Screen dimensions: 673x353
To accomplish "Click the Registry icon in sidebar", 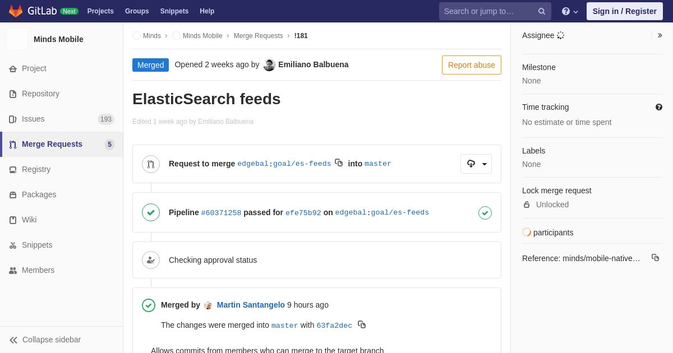I will (x=13, y=170).
